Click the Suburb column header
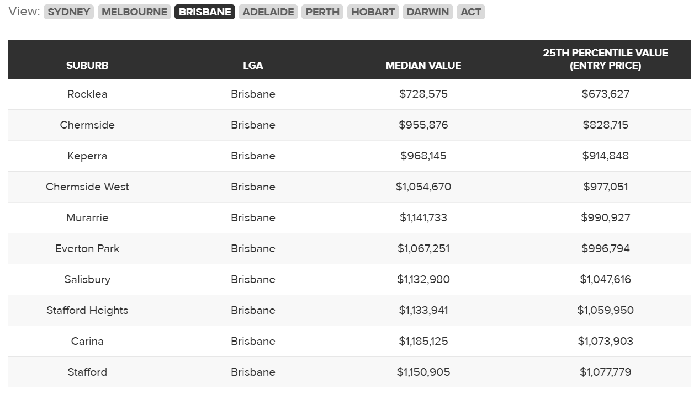The height and width of the screenshot is (394, 699). point(87,65)
